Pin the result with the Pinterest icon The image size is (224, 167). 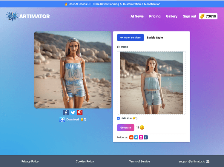(80, 112)
